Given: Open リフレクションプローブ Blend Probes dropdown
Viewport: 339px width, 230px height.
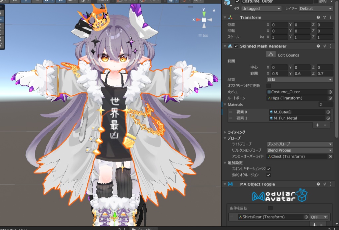Looking at the screenshot, I should click(x=300, y=150).
